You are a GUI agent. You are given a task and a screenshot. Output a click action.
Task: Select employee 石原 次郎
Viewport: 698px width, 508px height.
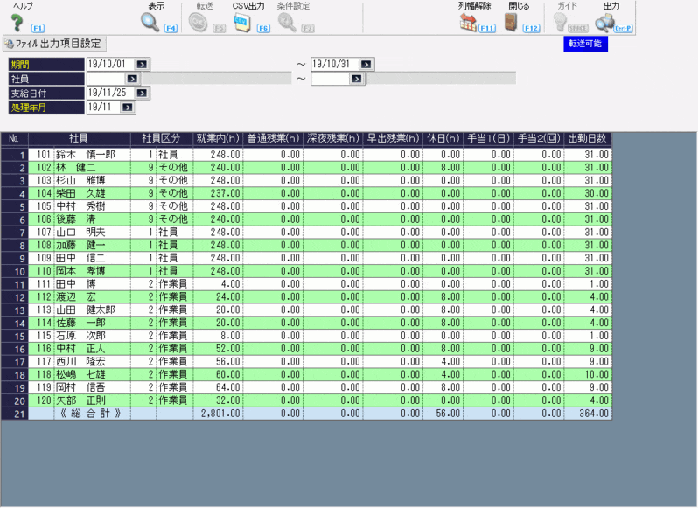pos(80,336)
